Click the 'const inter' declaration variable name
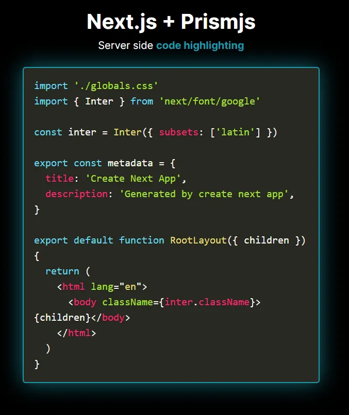 pos(82,132)
